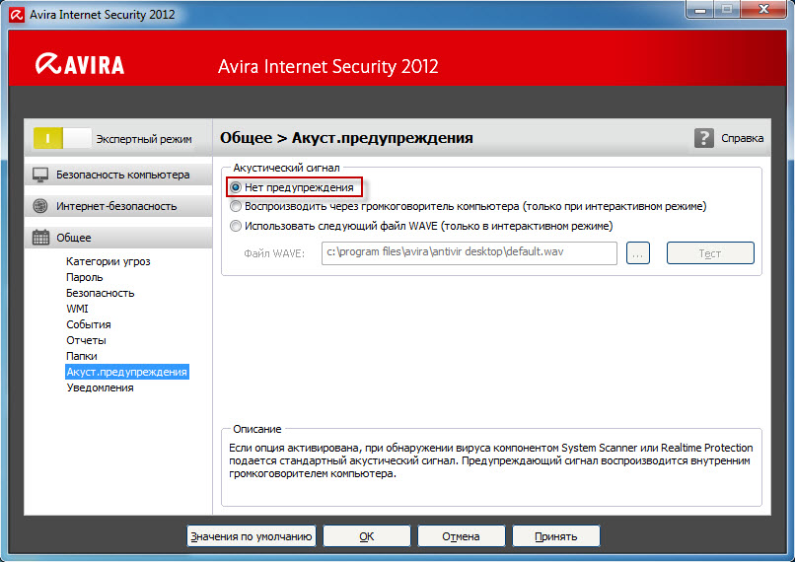Collapse the Общее section
Image resolution: width=795 pixels, height=562 pixels.
(x=118, y=238)
